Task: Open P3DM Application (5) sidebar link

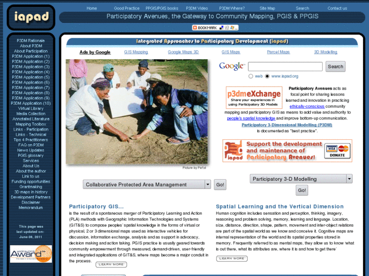Action: pyautogui.click(x=30, y=77)
